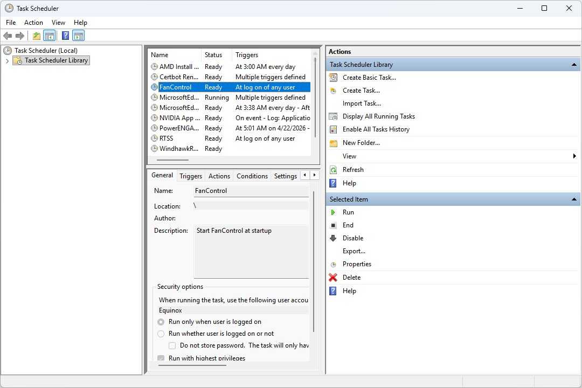The image size is (582, 388).
Task: Click the task list horizontal scrollbar
Action: [x=173, y=160]
